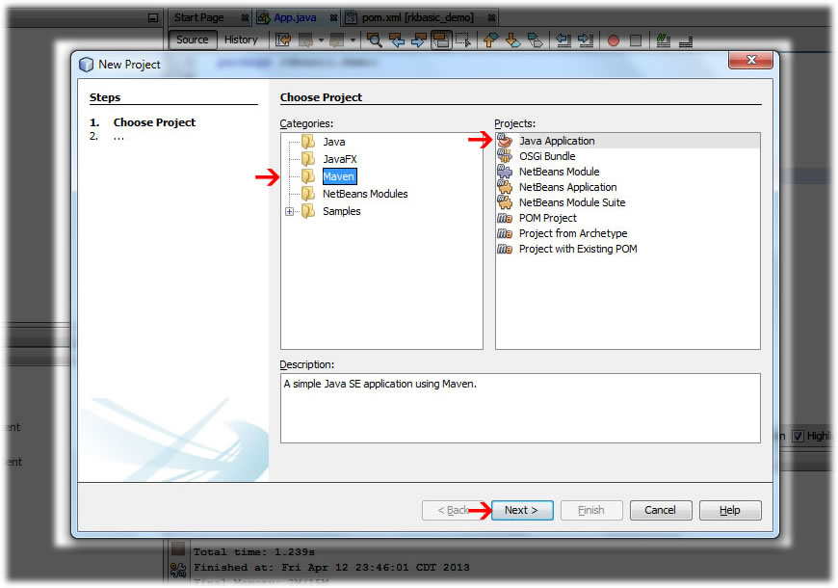Select the Java Application project icon
This screenshot has width=838, height=588.
pyautogui.click(x=505, y=141)
